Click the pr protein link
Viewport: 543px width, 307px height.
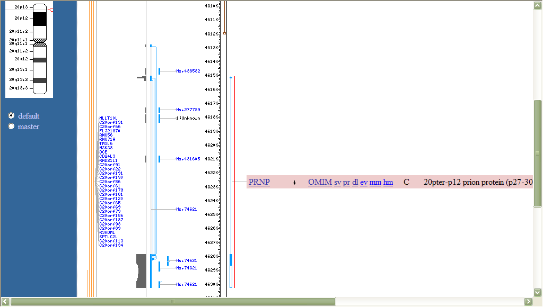(x=346, y=183)
